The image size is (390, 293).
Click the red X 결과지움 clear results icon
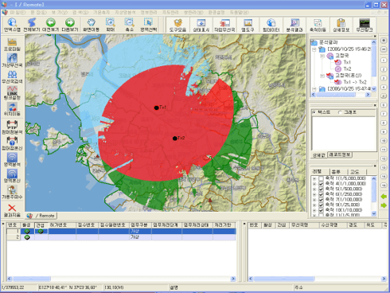[x=12, y=211]
